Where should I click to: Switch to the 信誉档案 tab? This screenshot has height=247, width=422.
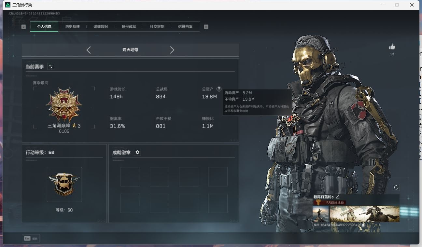point(185,27)
